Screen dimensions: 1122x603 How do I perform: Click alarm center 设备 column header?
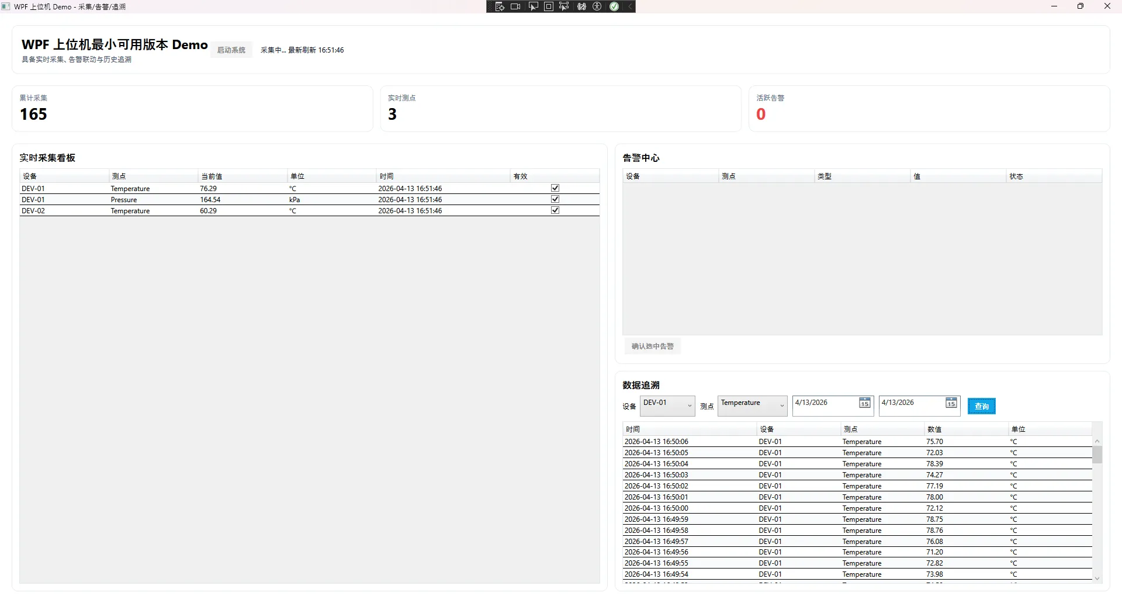671,176
